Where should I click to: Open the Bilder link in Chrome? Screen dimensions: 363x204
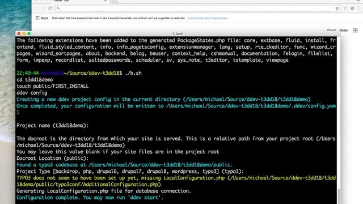344,30
